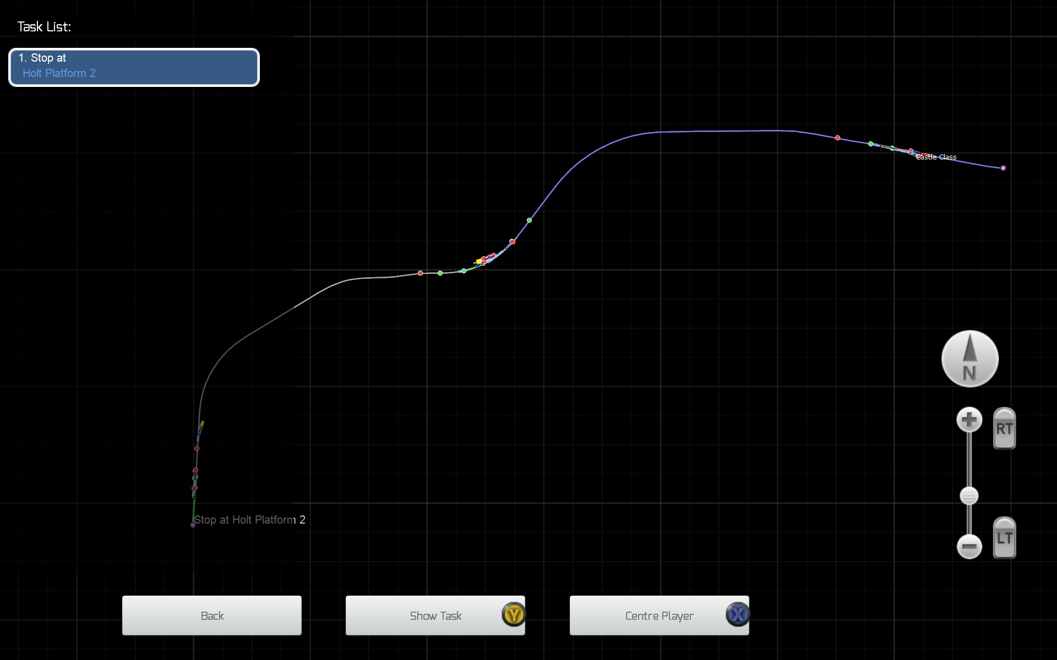Click the yellow arrow marker on mid track
The image size is (1057, 660).
click(x=478, y=262)
